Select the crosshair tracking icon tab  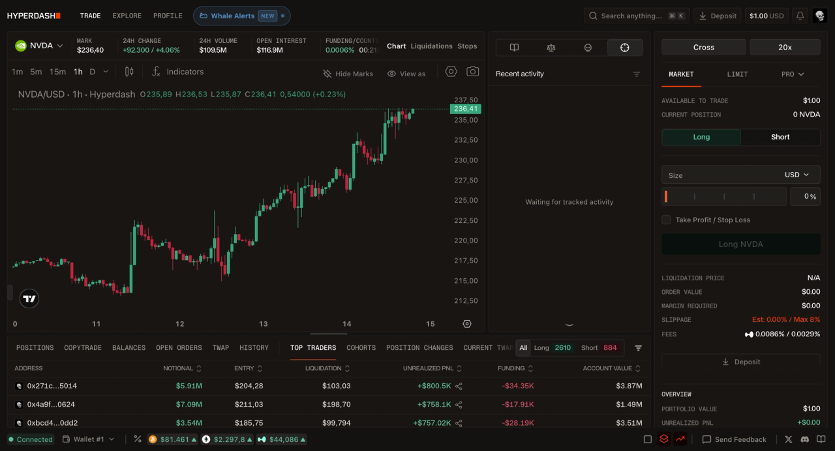point(625,48)
